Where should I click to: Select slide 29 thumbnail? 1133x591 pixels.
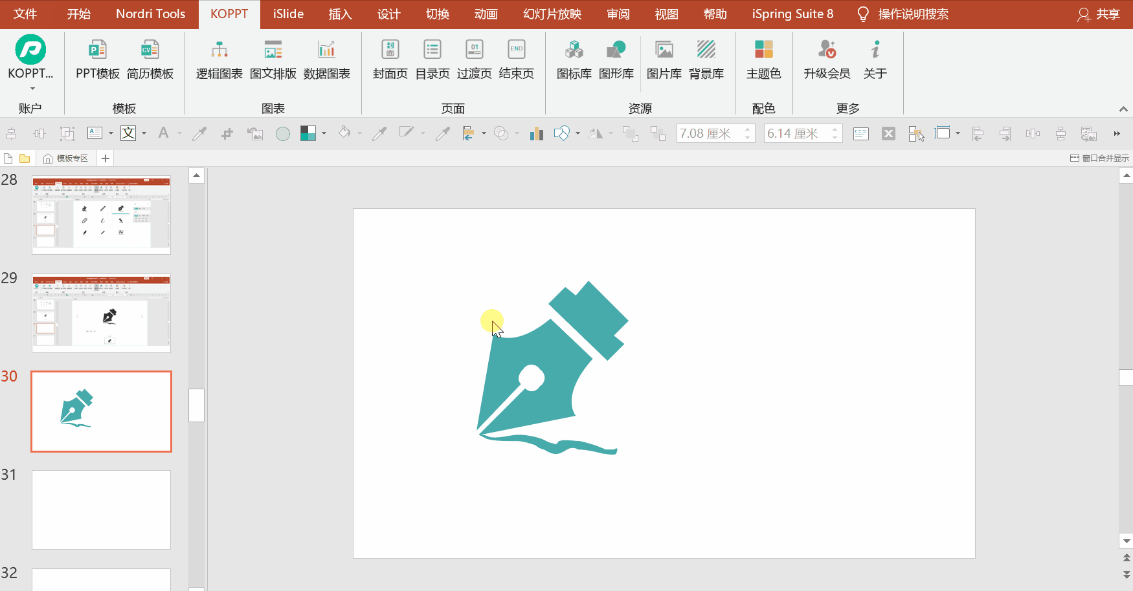coord(102,313)
